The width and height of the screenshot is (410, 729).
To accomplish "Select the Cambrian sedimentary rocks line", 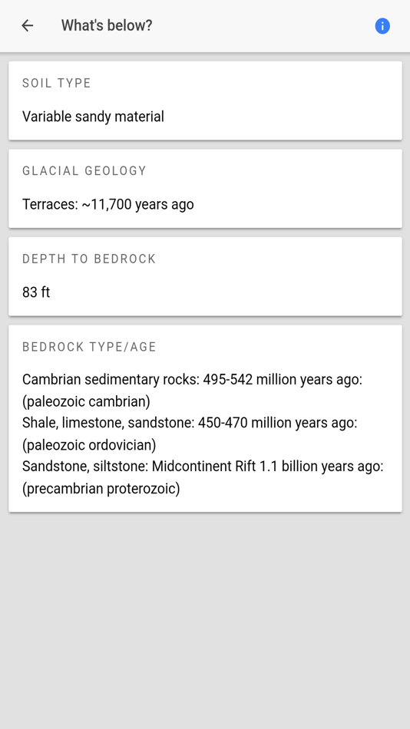I will (x=192, y=380).
